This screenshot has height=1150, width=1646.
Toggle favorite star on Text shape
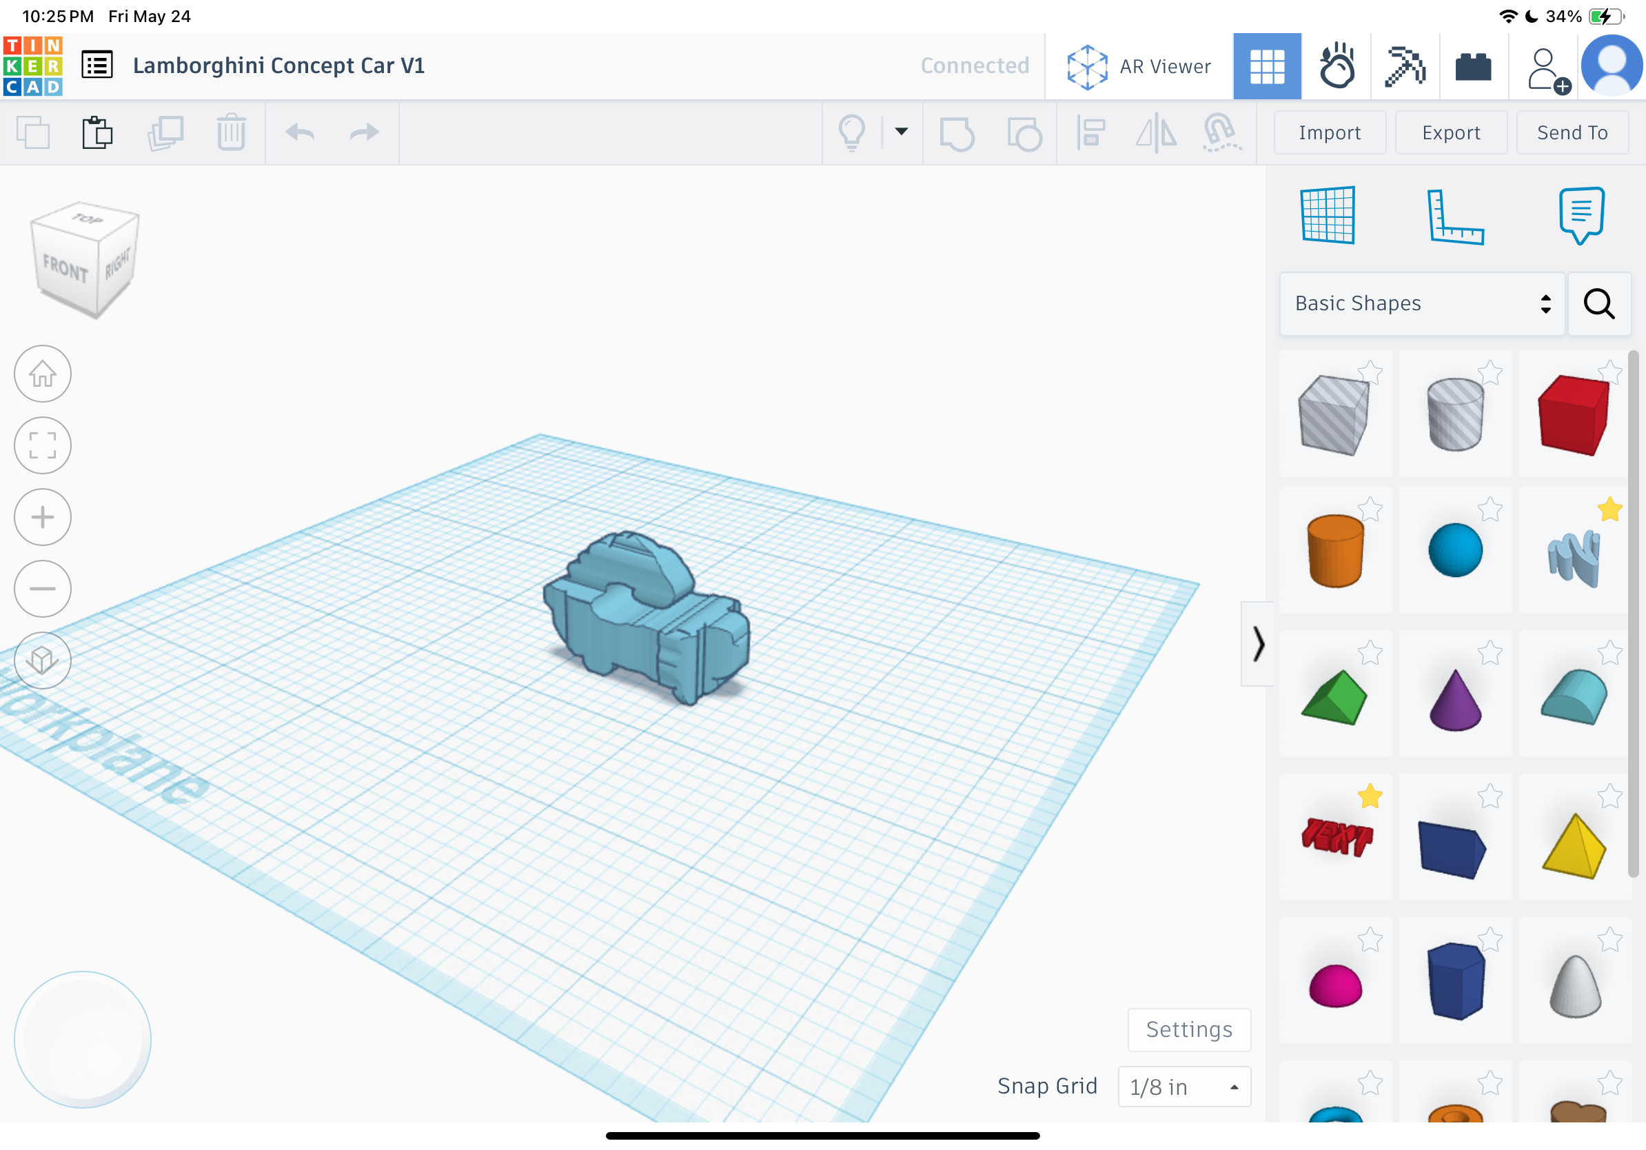point(1370,796)
